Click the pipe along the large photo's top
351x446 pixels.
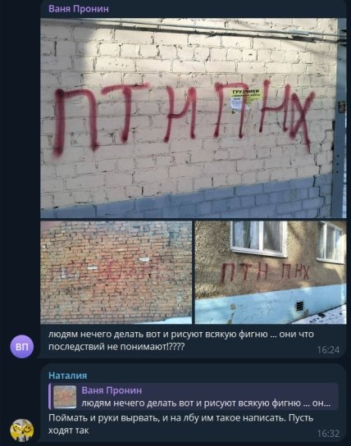pyautogui.click(x=194, y=30)
